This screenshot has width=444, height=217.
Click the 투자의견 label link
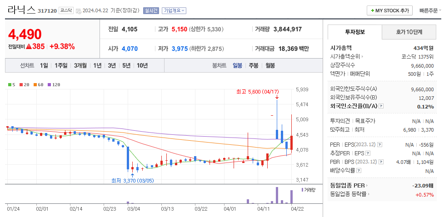340,121
